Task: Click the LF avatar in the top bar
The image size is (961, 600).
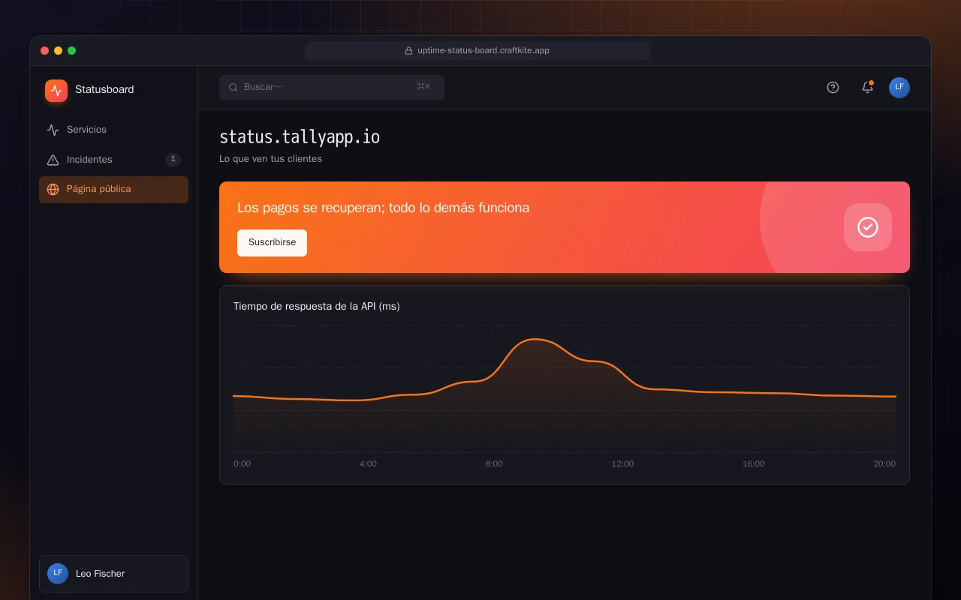Action: point(899,87)
